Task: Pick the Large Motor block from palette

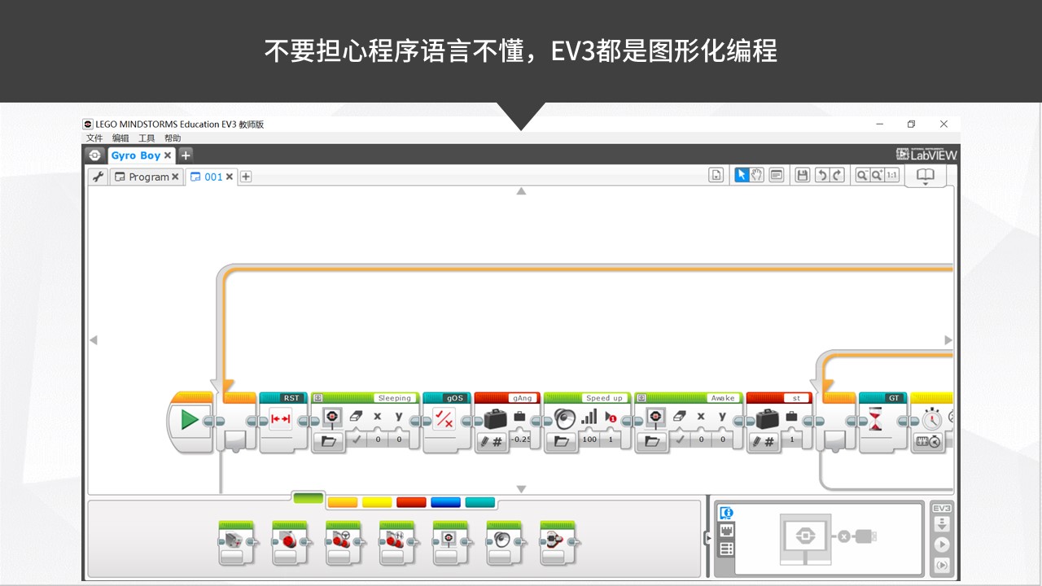Action: (290, 543)
